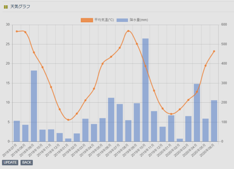This screenshot has width=234, height=169.
Task: Select the 2020年01月 temperature data point
Action: pos(171,114)
